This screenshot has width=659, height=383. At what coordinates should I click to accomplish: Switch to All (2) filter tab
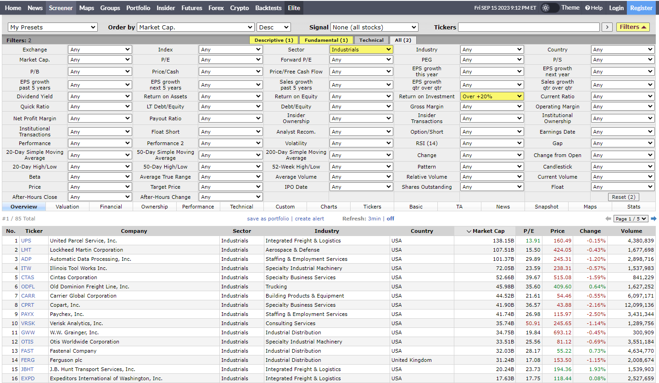tap(403, 40)
